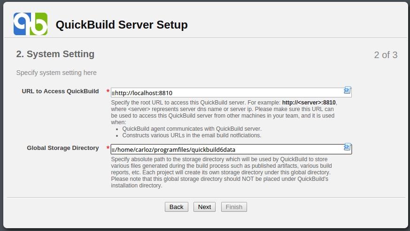410x231 pixels.
Task: Open script helper icon in Storage Directory field
Action: (347, 147)
